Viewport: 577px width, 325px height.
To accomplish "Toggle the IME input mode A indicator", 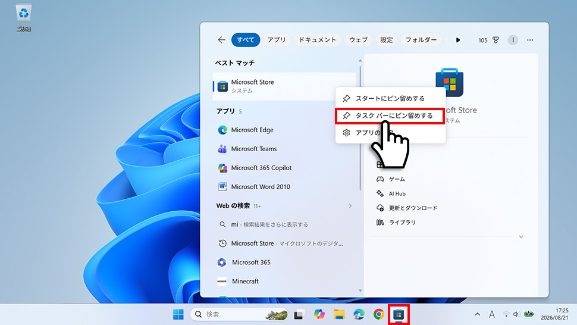I will tap(491, 314).
